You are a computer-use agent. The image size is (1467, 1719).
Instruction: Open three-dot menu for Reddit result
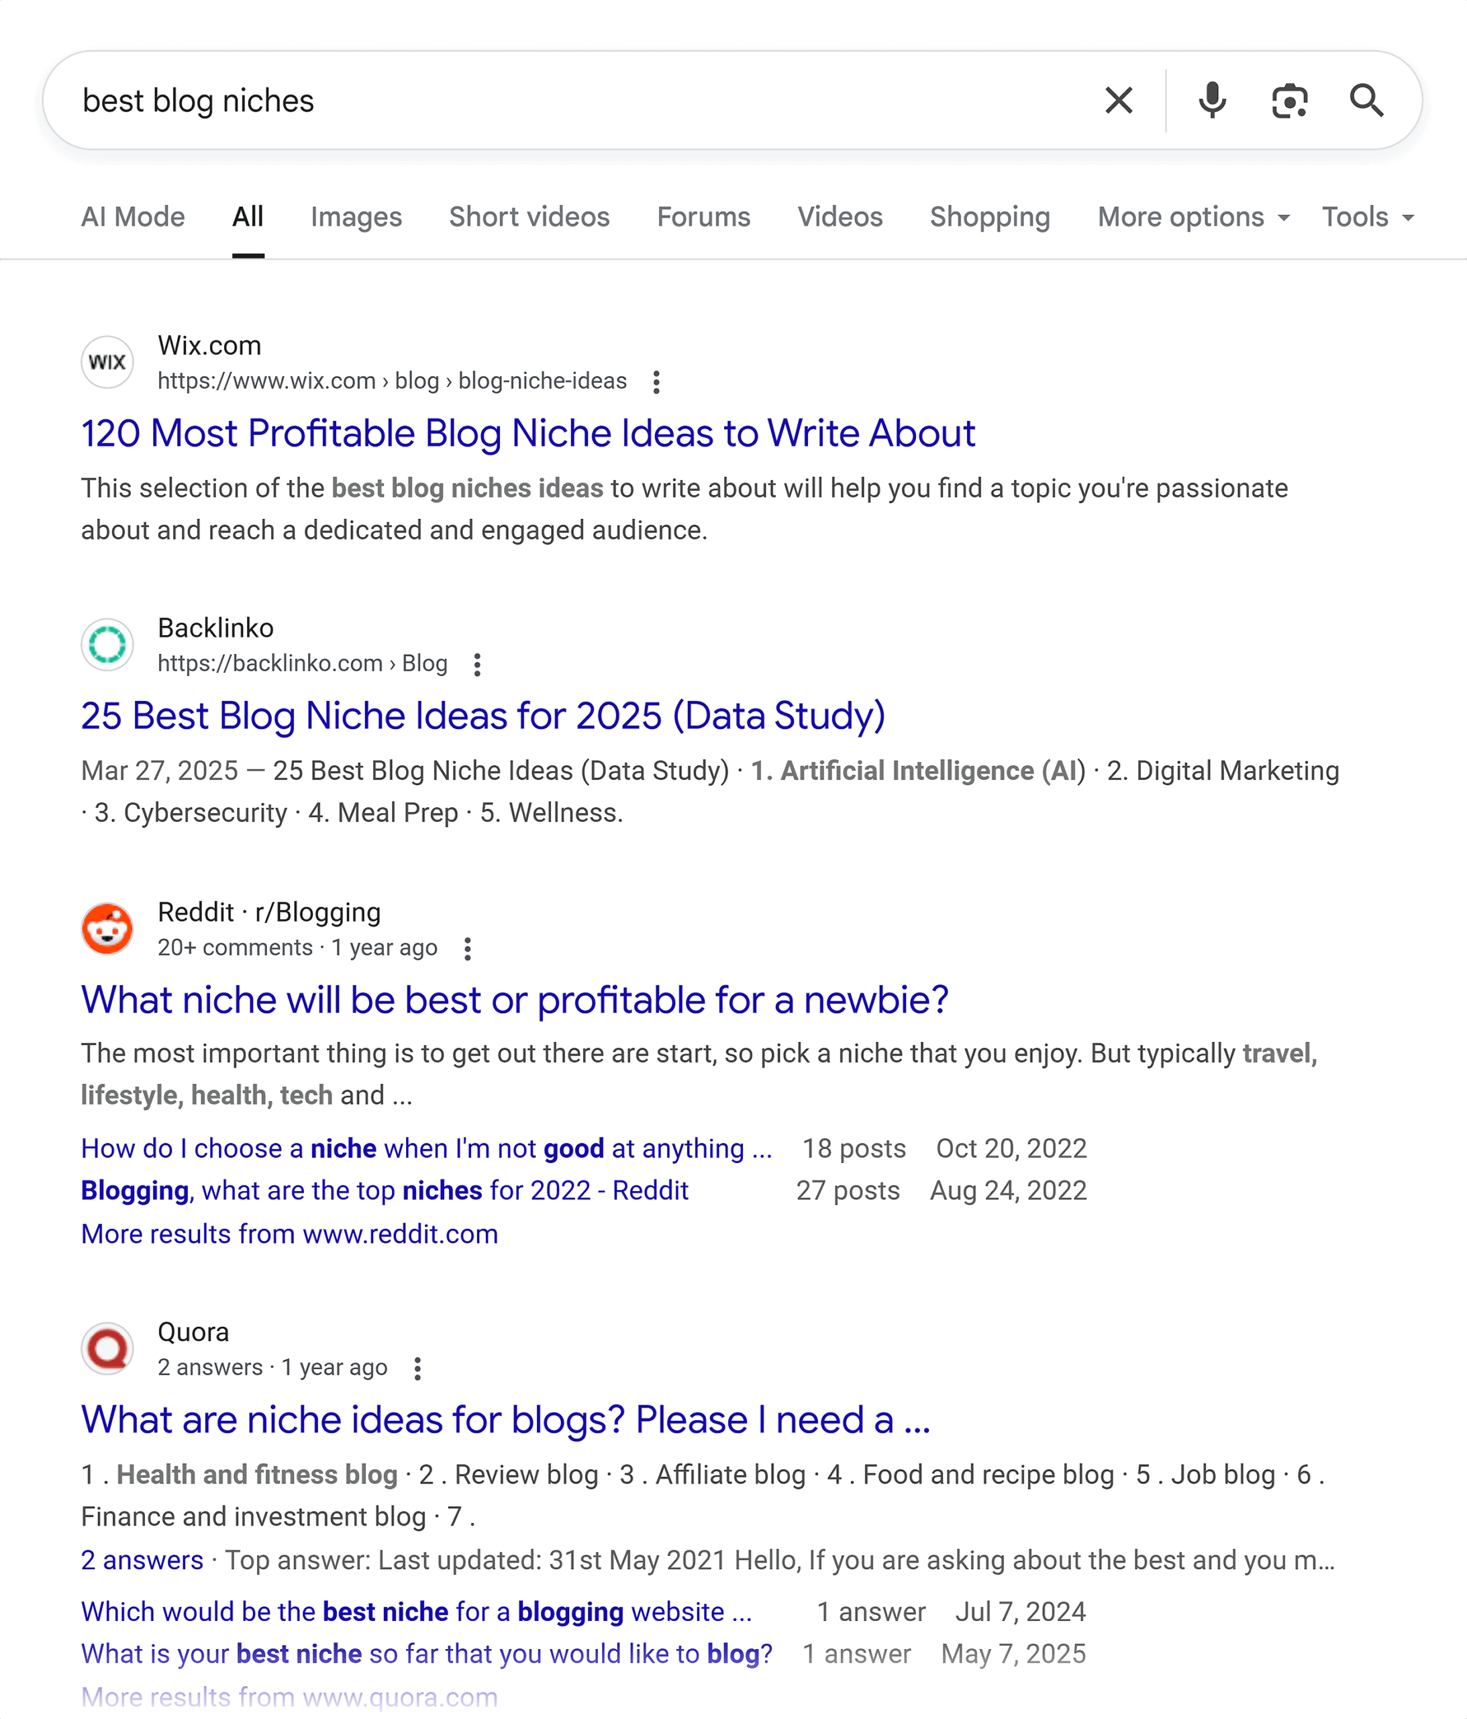(468, 948)
